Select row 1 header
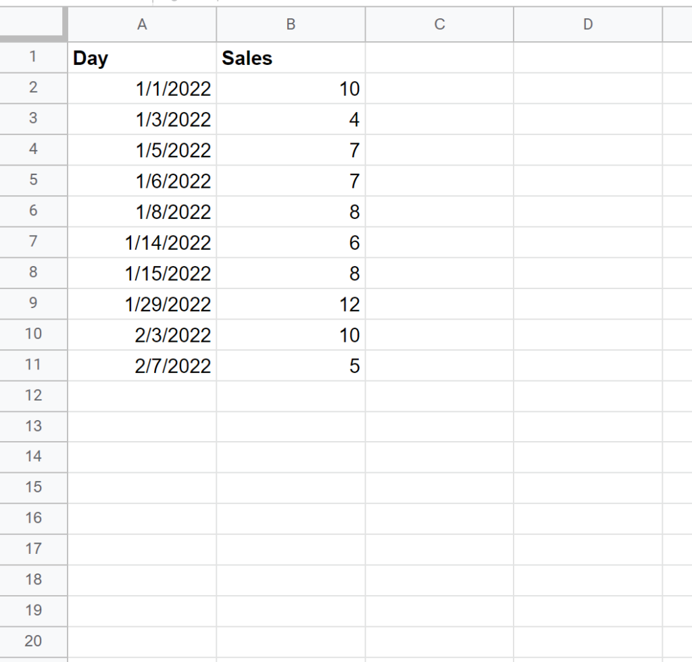Image resolution: width=692 pixels, height=662 pixels. [34, 57]
